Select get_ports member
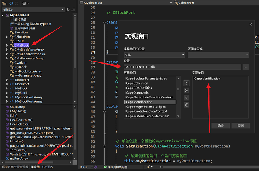Viewport: 259px width, 171px height. [32, 133]
